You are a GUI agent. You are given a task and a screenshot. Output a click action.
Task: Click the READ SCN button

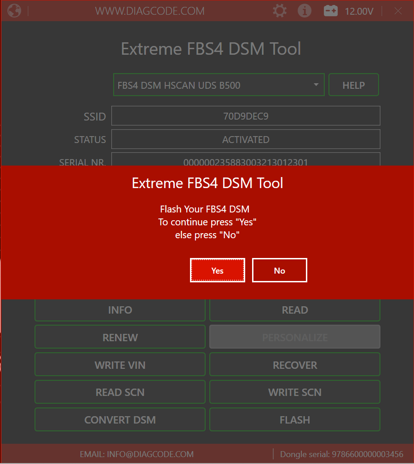(120, 392)
